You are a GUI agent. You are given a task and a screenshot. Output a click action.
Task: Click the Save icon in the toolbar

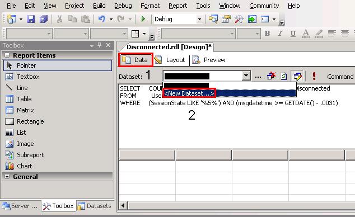[31, 19]
